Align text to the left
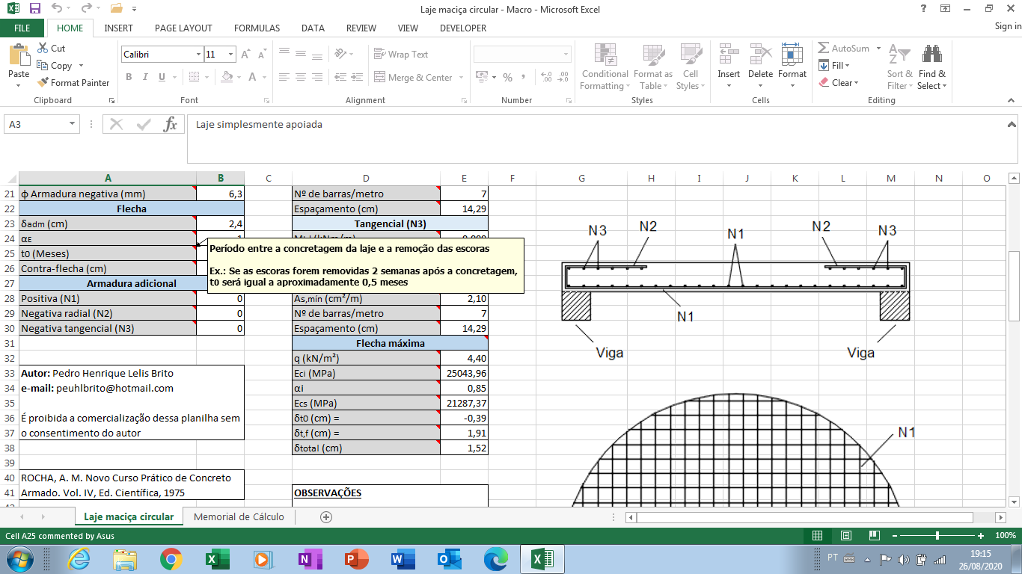The height and width of the screenshot is (574, 1022). pyautogui.click(x=284, y=77)
